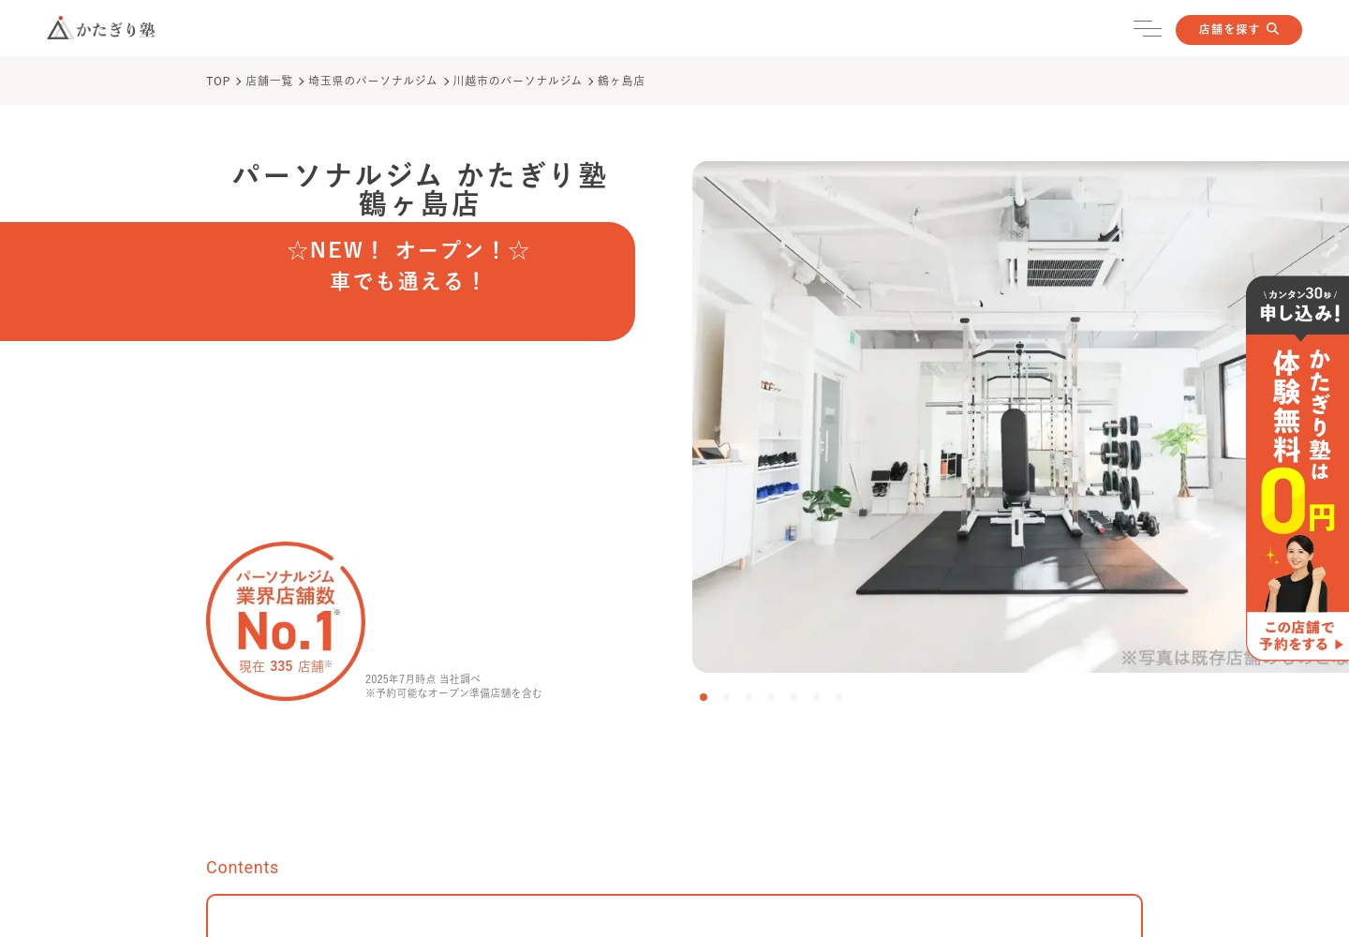Click the かたぎり塾 logo
Screen dimensions: 1349x937
click(101, 29)
